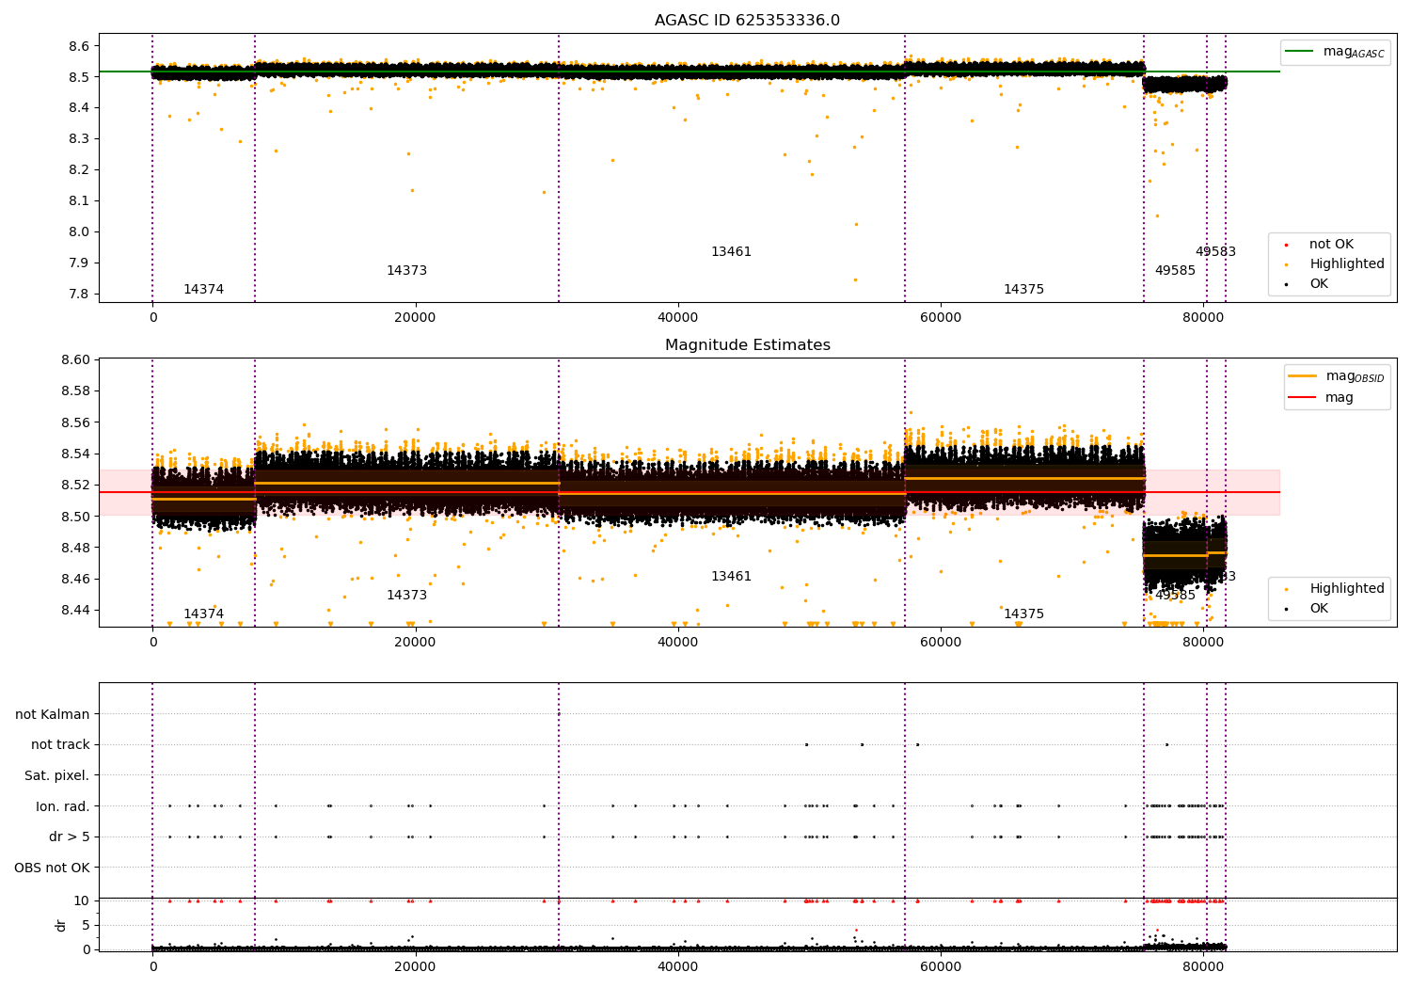Screen dimensions: 1411x988
Task: Click the vertical 'dr' axis label
Action: (x=61, y=925)
